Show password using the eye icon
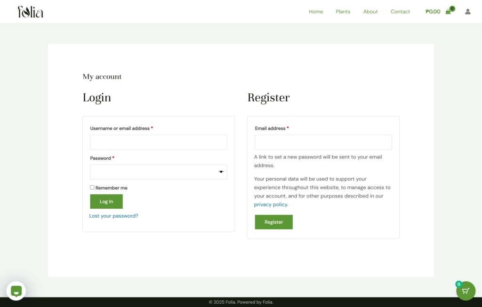 coord(221,172)
